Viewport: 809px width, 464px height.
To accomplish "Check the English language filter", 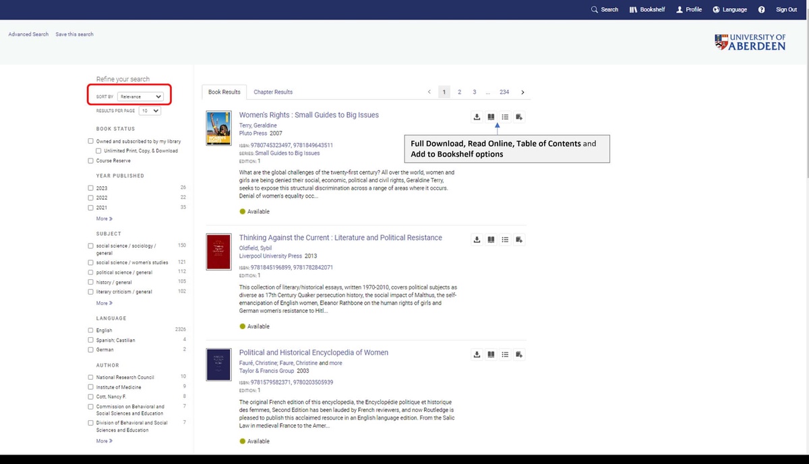I will click(90, 330).
